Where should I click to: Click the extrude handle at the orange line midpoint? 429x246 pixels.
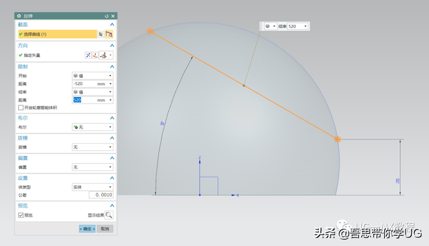(x=244, y=86)
